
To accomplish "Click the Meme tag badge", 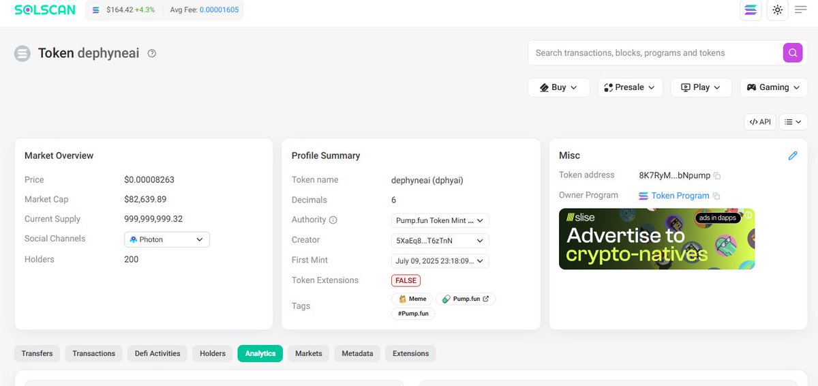I will click(x=412, y=299).
